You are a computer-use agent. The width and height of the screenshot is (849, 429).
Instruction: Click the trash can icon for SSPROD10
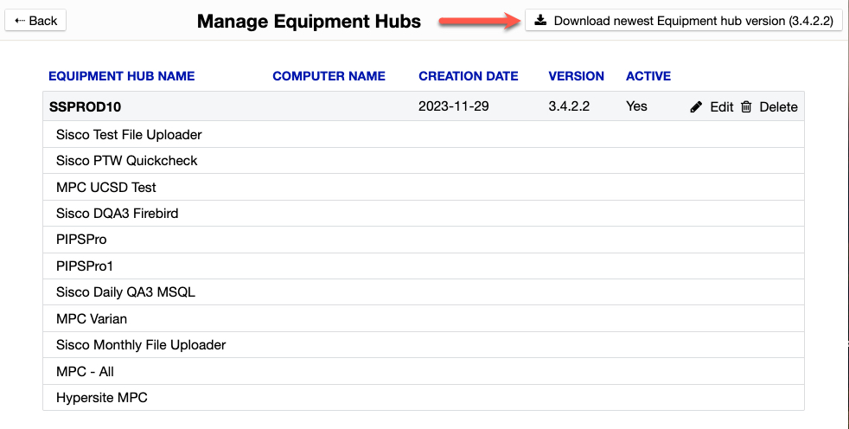(x=746, y=107)
